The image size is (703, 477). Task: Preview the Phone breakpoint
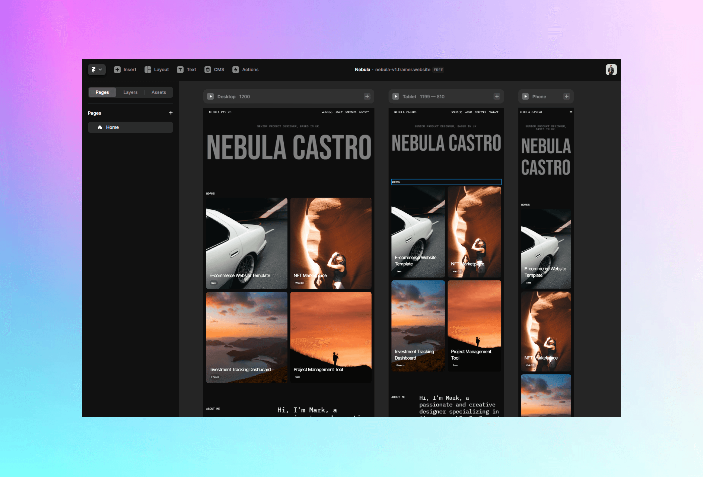pyautogui.click(x=525, y=96)
